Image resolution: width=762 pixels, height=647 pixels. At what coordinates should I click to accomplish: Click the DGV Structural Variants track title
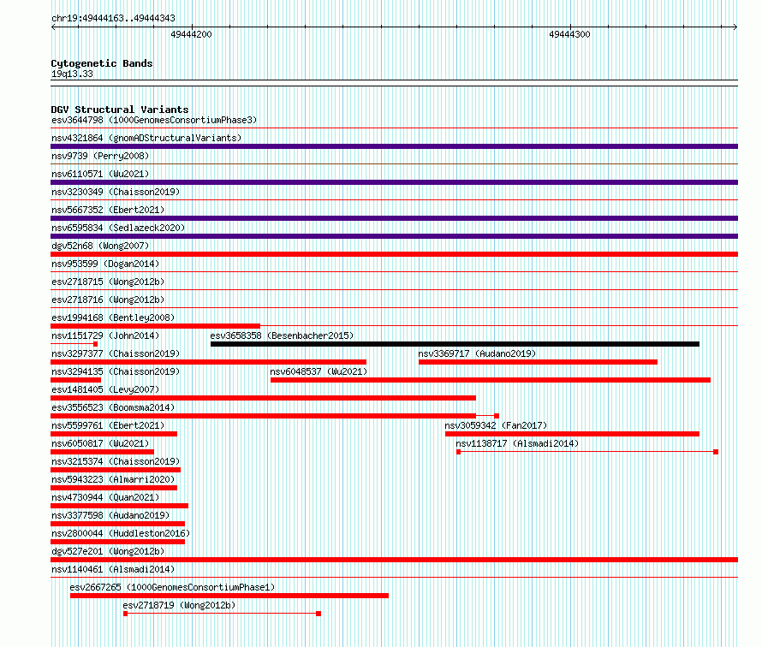(x=120, y=110)
